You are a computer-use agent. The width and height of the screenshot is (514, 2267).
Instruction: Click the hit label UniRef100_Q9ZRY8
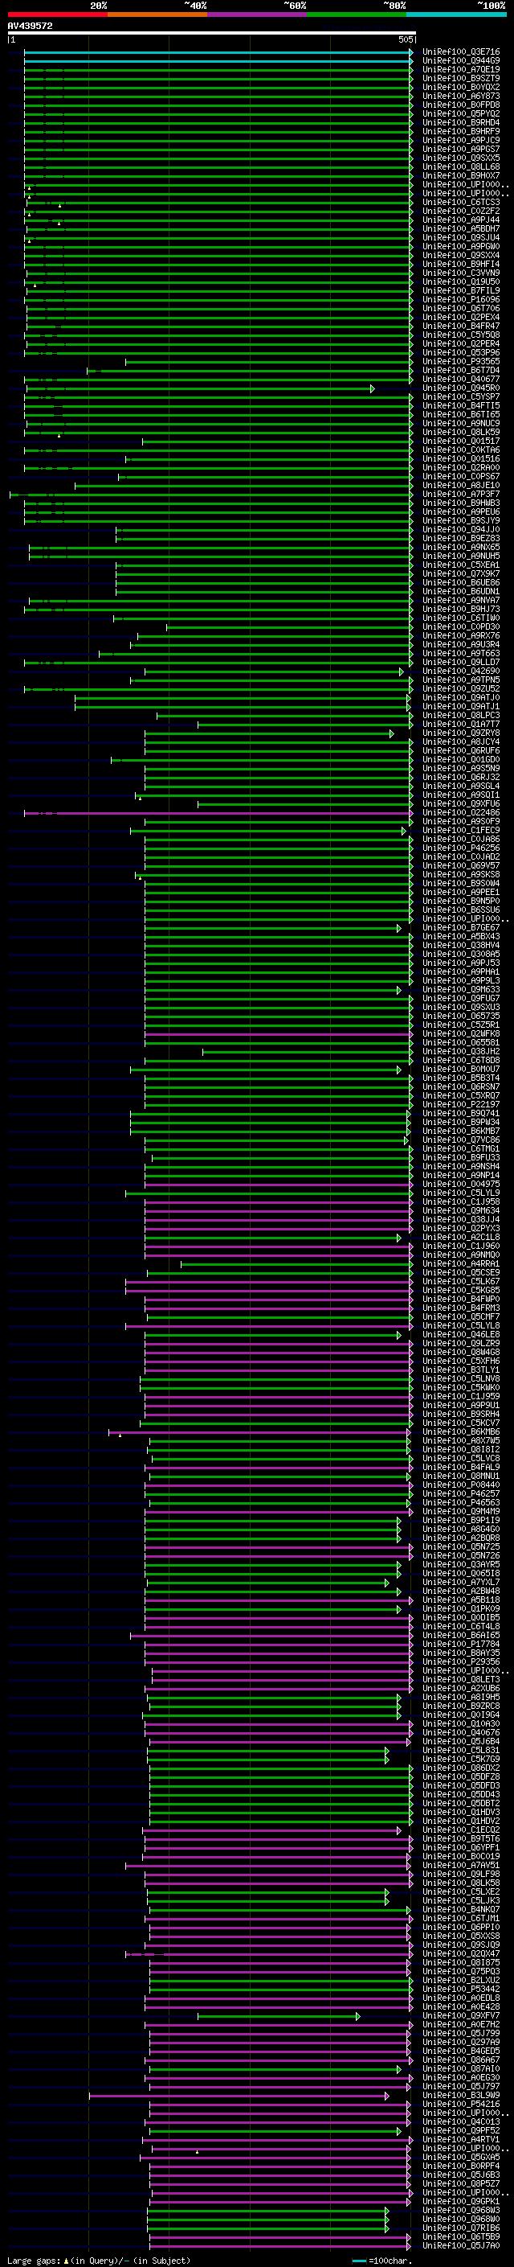tap(461, 733)
